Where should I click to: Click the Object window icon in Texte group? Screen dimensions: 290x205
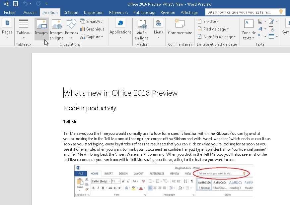[x=271, y=36]
